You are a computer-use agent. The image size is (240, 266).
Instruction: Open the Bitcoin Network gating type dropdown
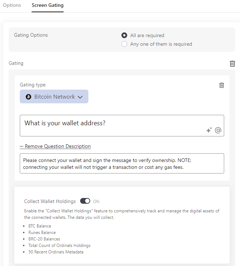(54, 97)
